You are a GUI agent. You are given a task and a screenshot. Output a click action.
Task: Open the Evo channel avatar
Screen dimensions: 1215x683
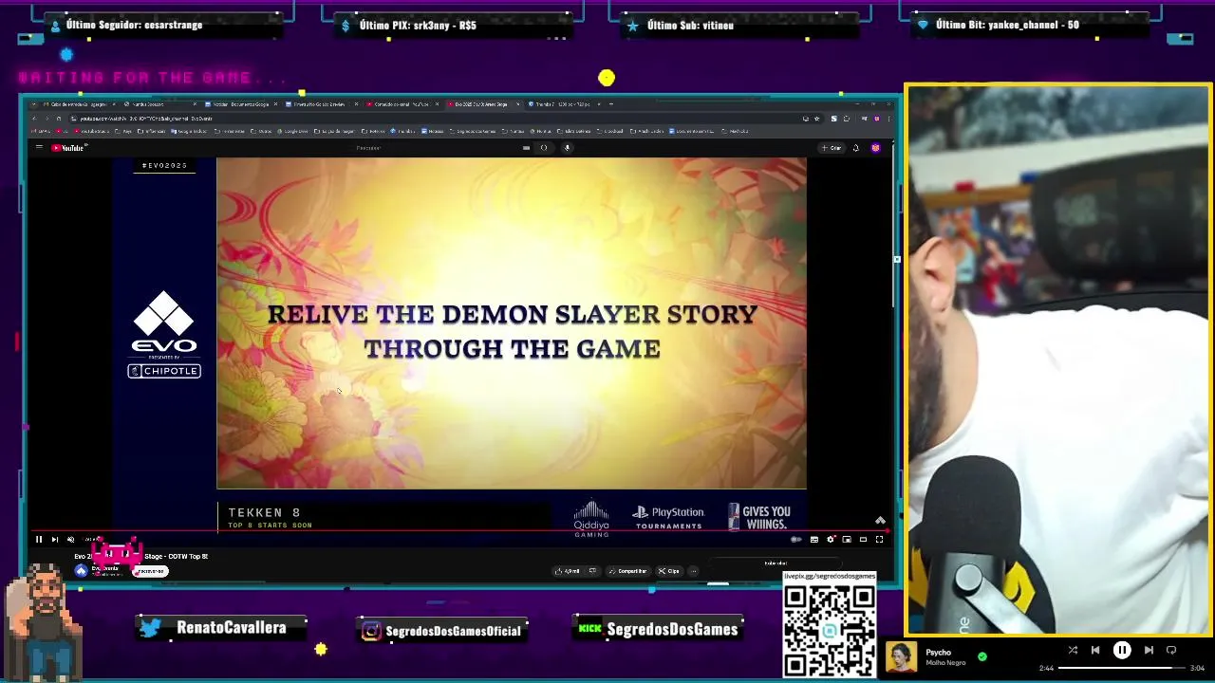click(x=82, y=570)
